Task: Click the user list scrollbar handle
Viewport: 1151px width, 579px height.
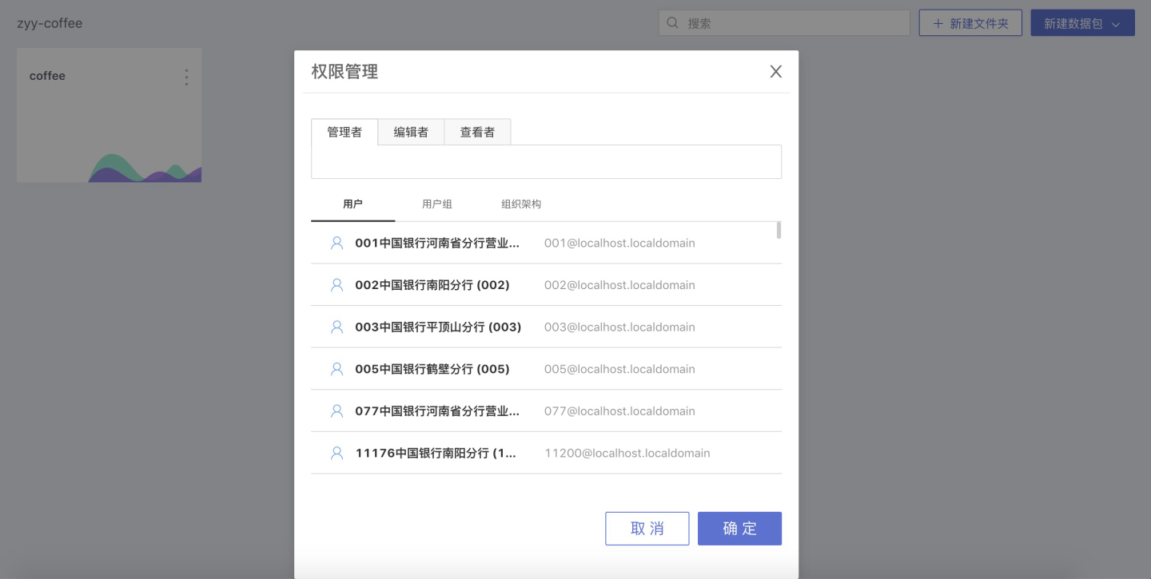Action: pos(779,231)
